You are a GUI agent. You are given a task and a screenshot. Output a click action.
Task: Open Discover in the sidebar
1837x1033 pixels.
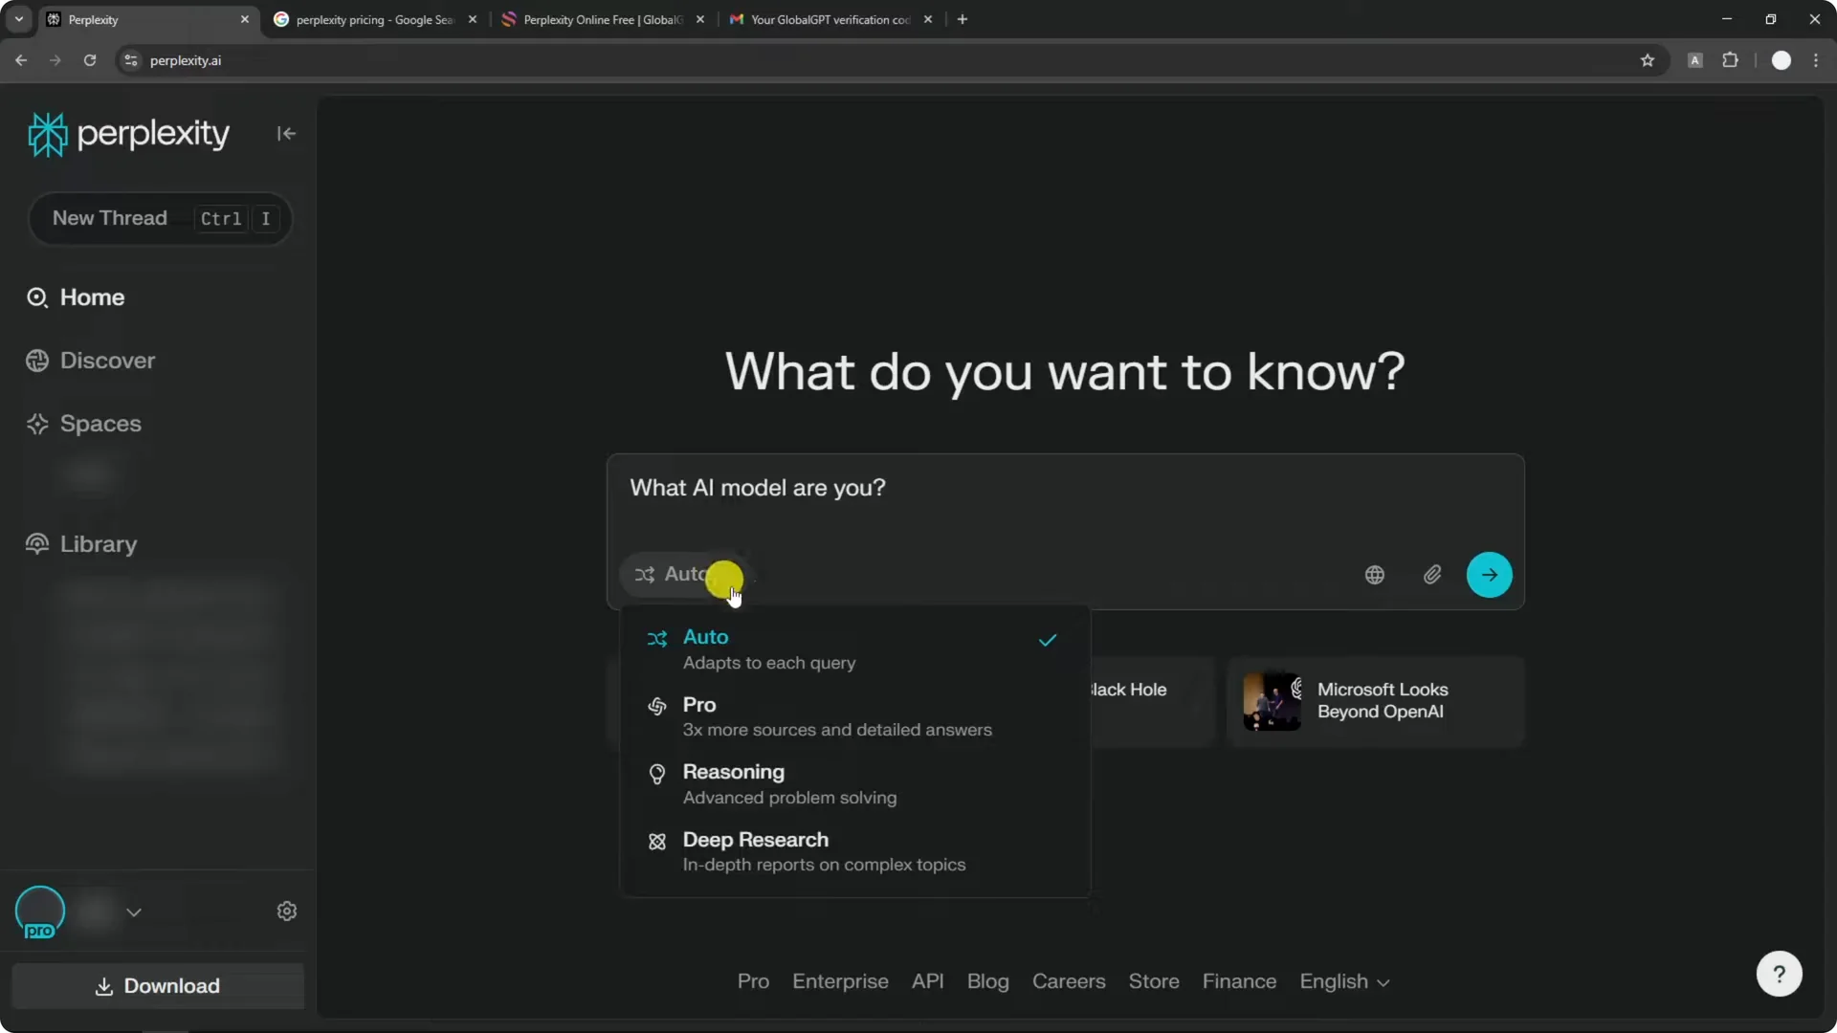(x=107, y=361)
